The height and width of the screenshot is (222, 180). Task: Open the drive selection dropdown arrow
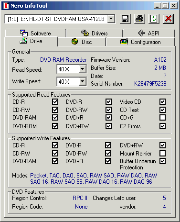pyautogui.click(x=111, y=19)
